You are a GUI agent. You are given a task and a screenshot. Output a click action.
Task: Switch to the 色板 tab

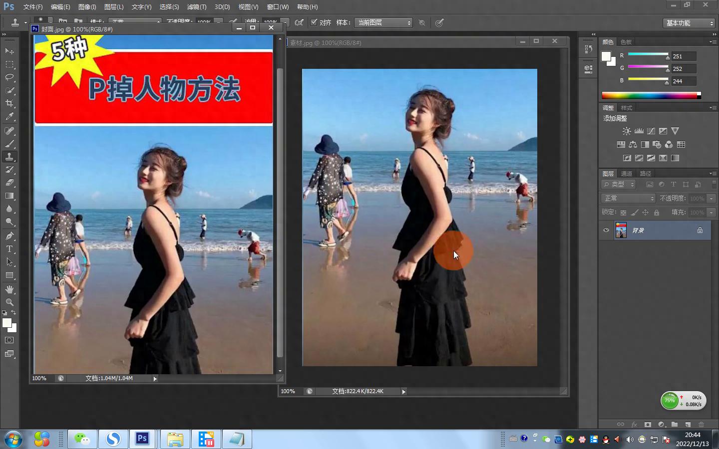[626, 42]
